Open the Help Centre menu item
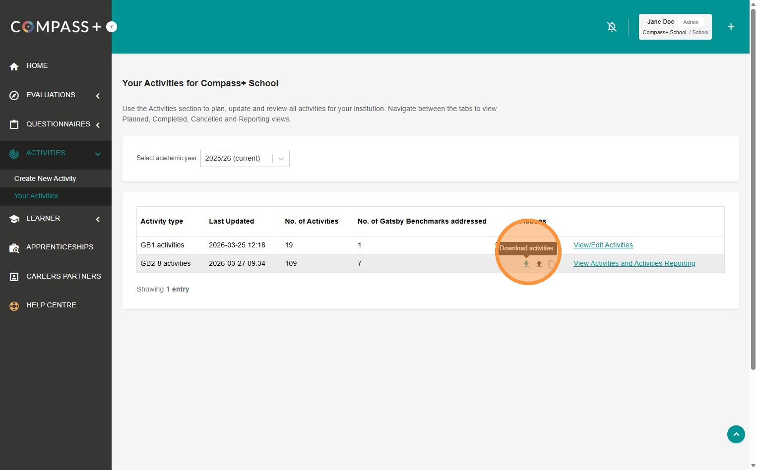757x470 pixels. click(x=51, y=305)
